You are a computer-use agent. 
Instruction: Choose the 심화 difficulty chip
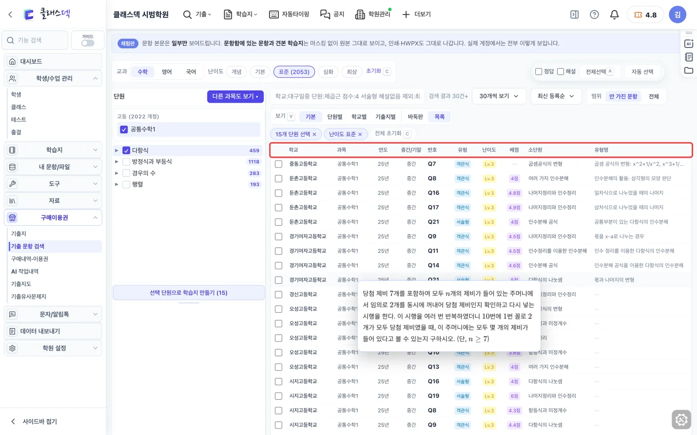coord(328,72)
